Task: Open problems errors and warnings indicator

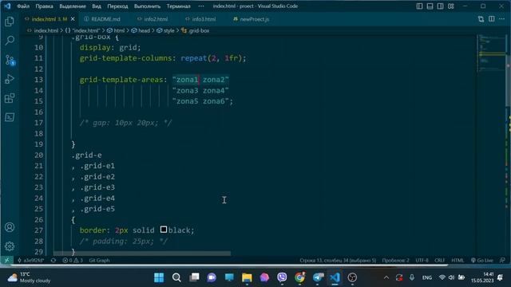Action: [73, 261]
